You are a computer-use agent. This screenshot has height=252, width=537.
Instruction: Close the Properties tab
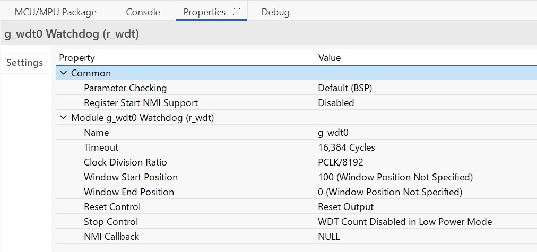pos(237,12)
